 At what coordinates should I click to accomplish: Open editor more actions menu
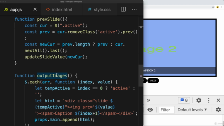134,9
